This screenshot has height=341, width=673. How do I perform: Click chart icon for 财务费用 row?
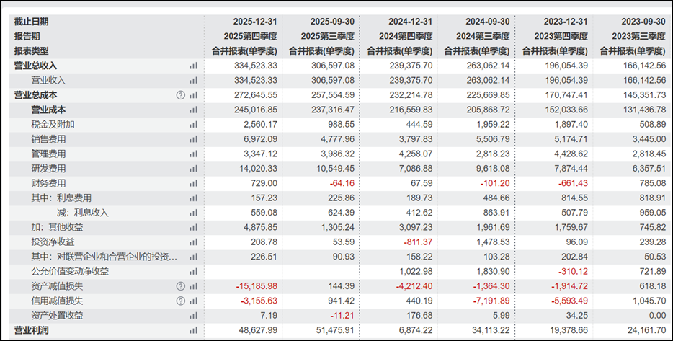point(193,183)
